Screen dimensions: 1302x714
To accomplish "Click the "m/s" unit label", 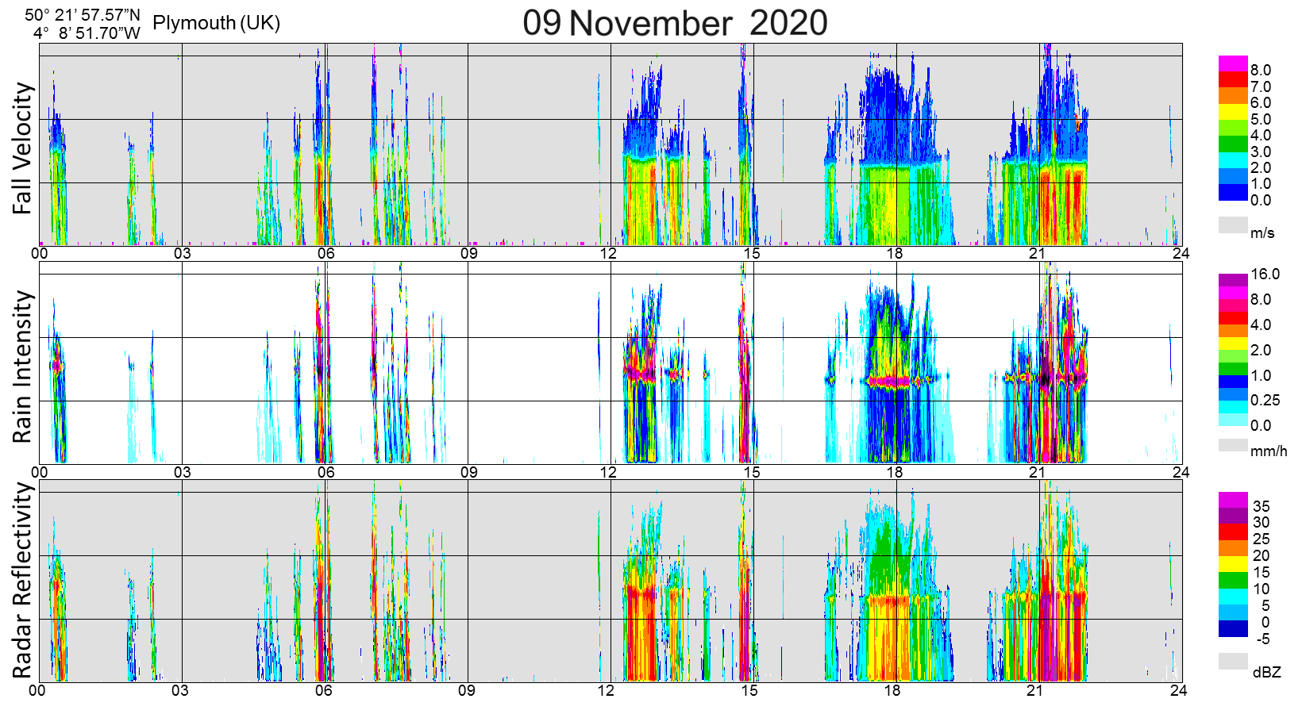I will click(1262, 233).
